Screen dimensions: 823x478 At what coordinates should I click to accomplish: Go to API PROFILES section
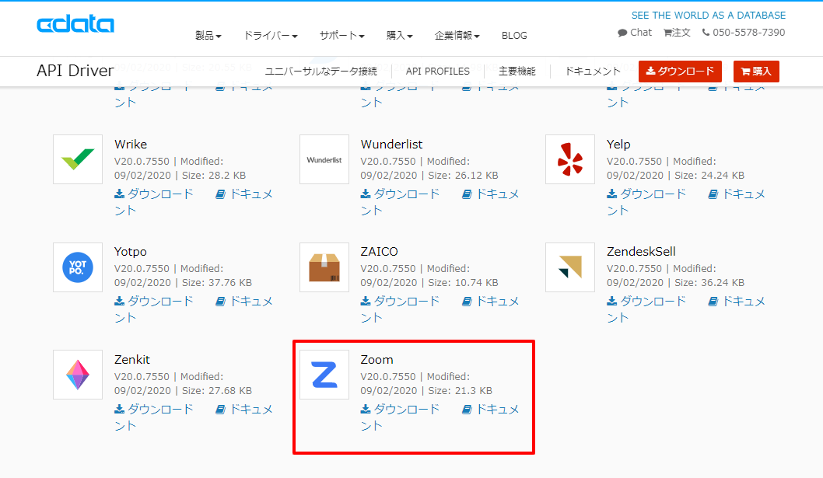point(438,72)
